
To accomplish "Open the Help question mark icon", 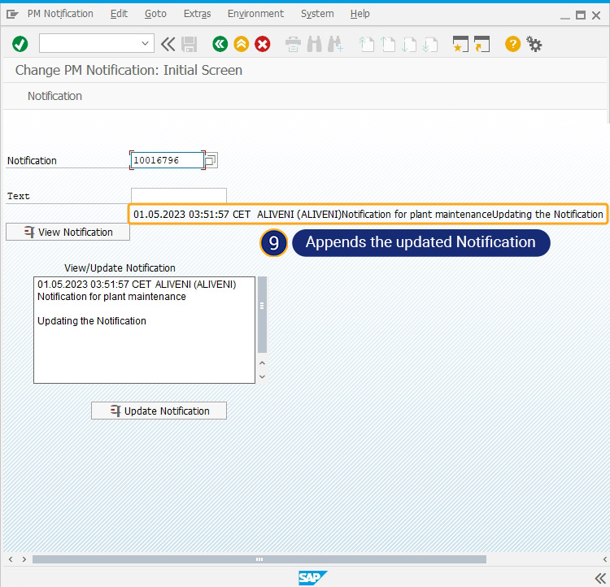I will [512, 44].
